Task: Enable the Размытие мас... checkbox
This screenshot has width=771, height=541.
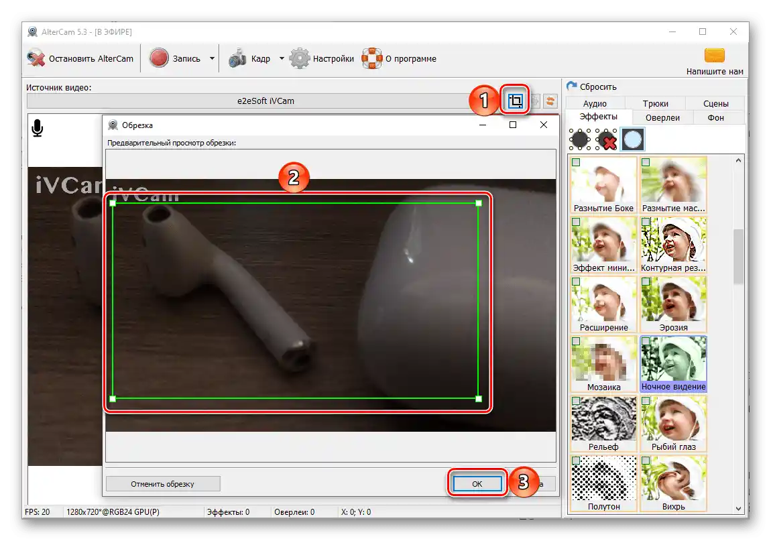Action: pyautogui.click(x=646, y=162)
